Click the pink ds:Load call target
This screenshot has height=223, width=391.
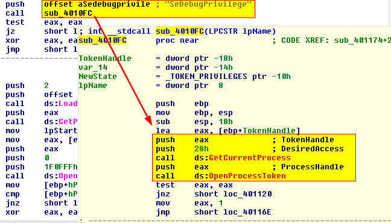point(61,104)
